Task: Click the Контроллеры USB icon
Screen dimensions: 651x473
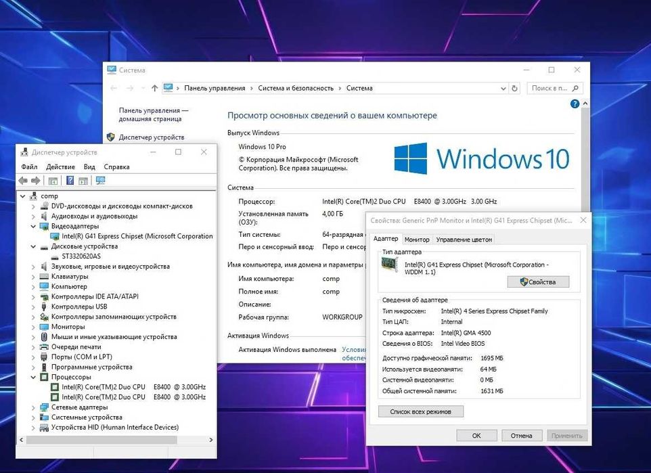Action: [44, 307]
